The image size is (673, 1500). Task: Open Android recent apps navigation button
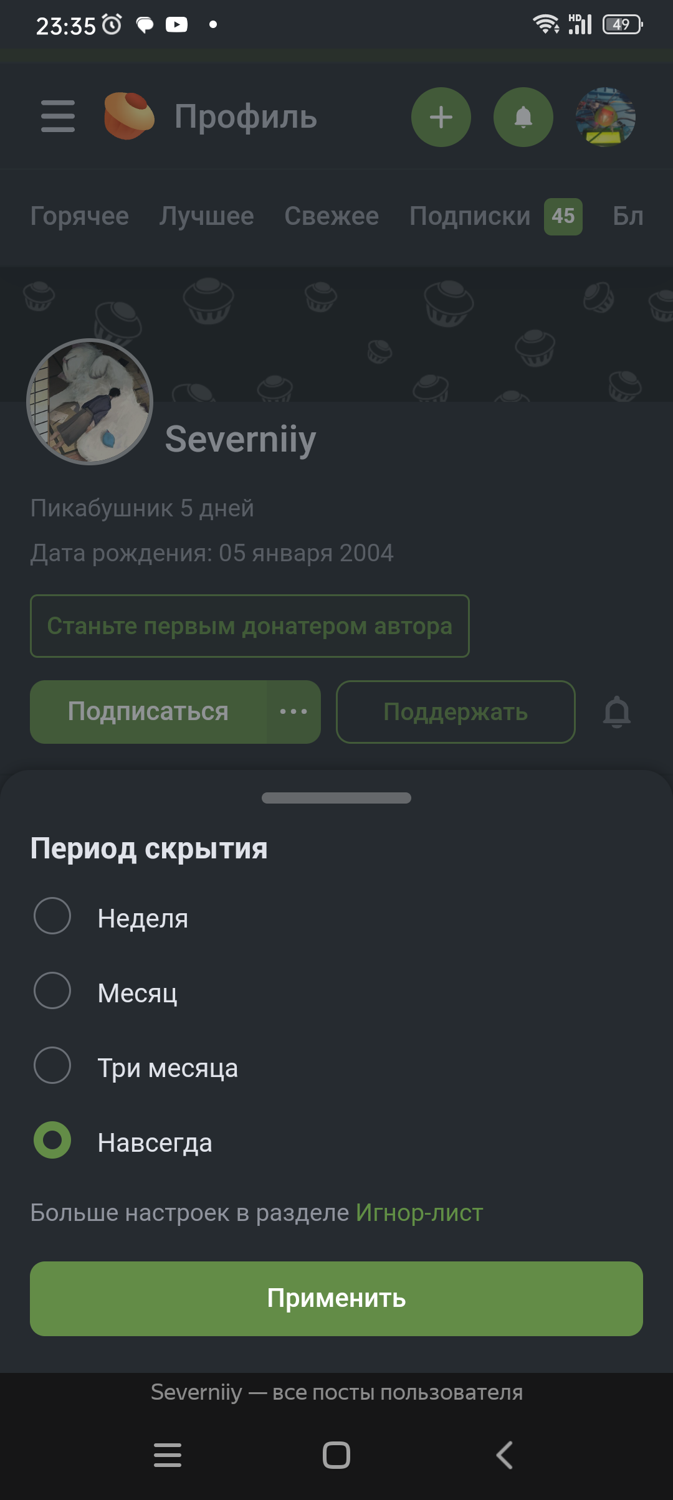click(x=168, y=1455)
